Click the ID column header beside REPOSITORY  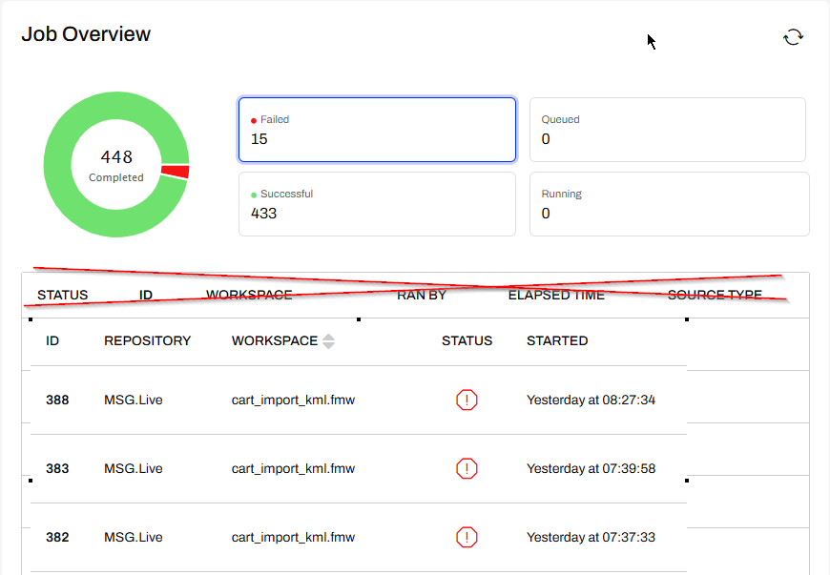tap(52, 340)
